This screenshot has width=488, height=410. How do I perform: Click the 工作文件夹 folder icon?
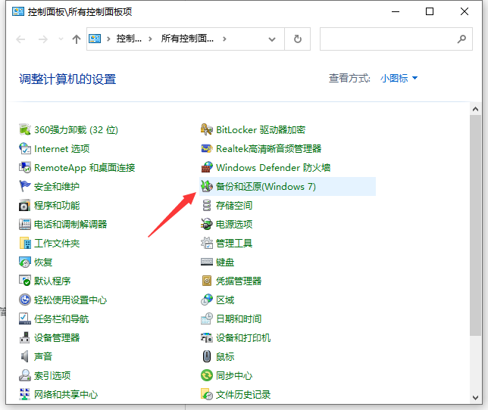pos(25,244)
